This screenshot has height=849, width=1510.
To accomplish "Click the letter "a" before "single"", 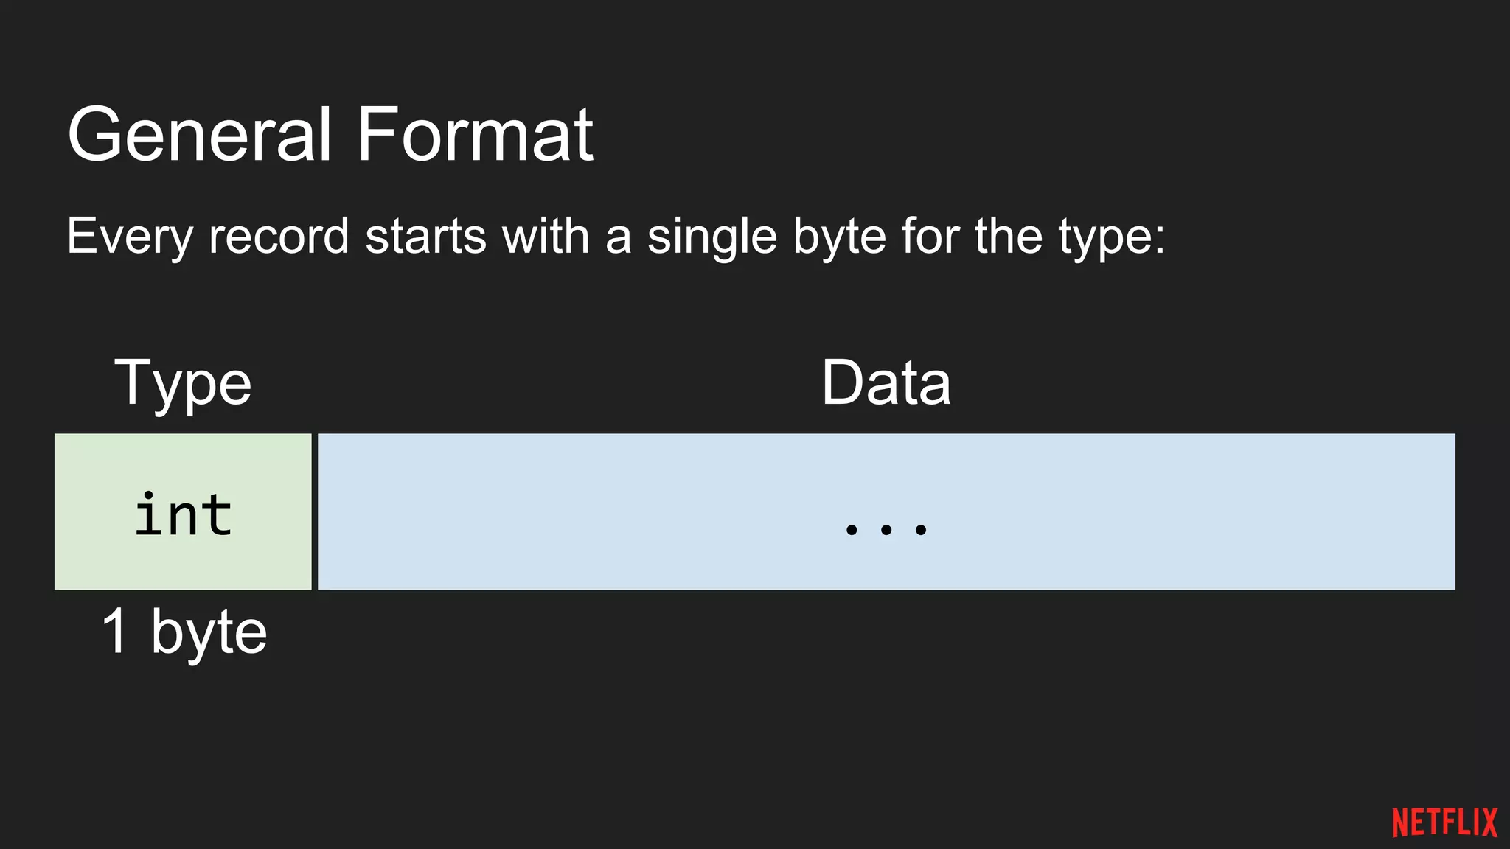I will pyautogui.click(x=618, y=237).
